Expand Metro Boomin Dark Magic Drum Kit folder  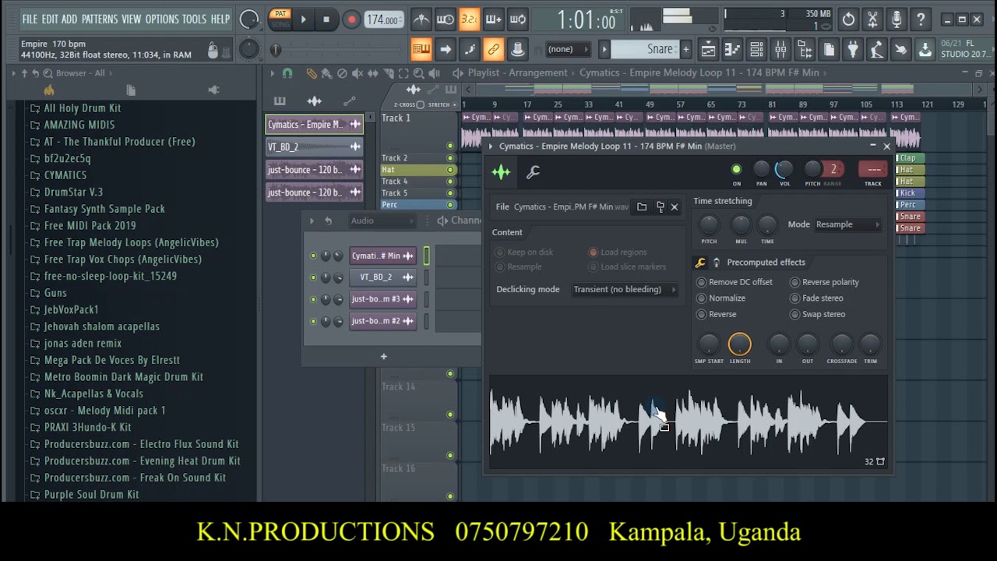pyautogui.click(x=123, y=377)
